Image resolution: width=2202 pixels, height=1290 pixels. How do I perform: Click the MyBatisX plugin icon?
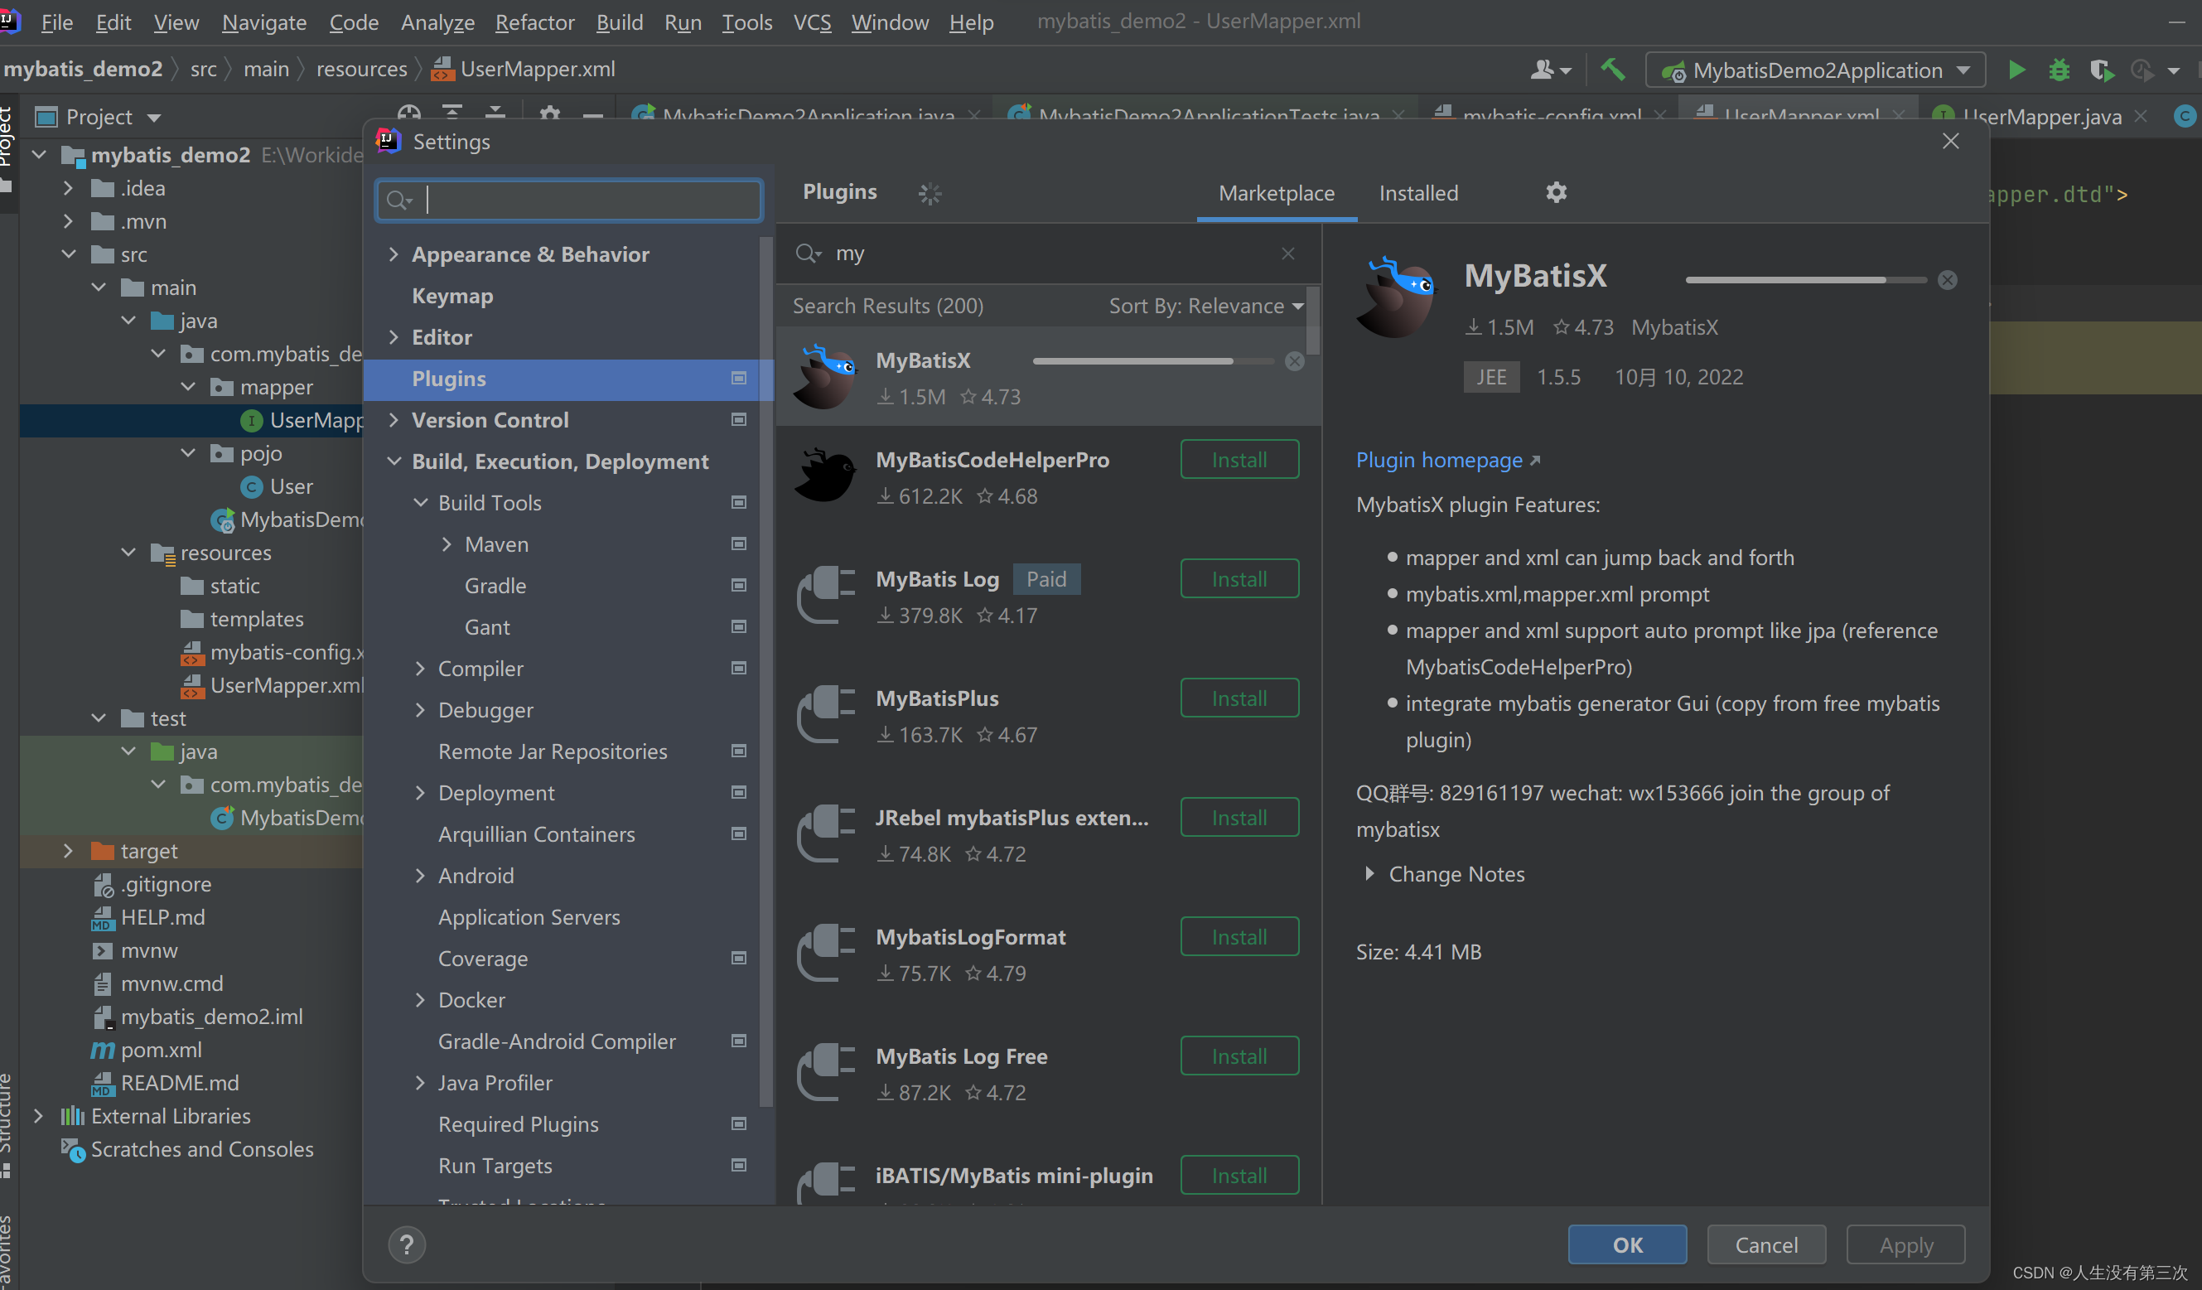coord(828,378)
